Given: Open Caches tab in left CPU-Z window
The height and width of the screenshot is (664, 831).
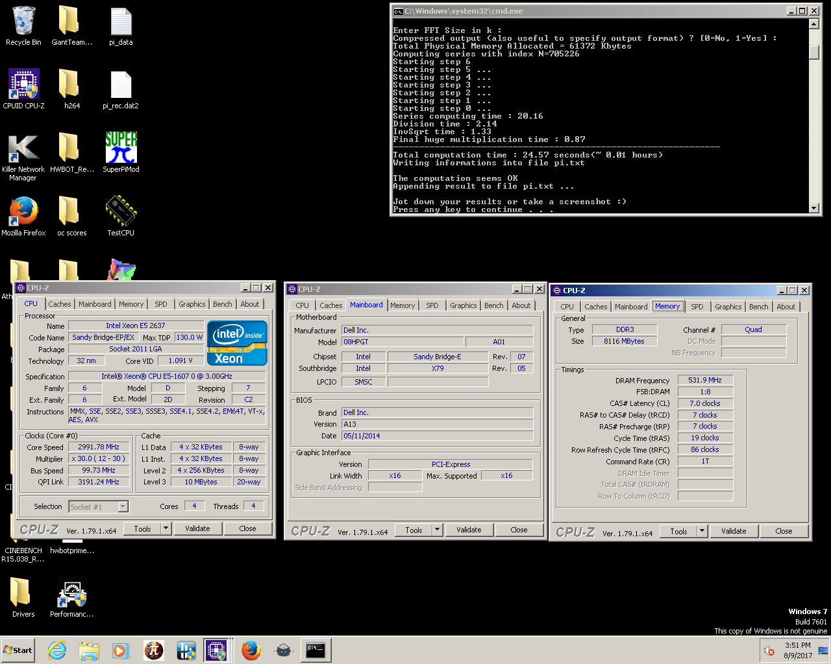Looking at the screenshot, I should click(60, 304).
